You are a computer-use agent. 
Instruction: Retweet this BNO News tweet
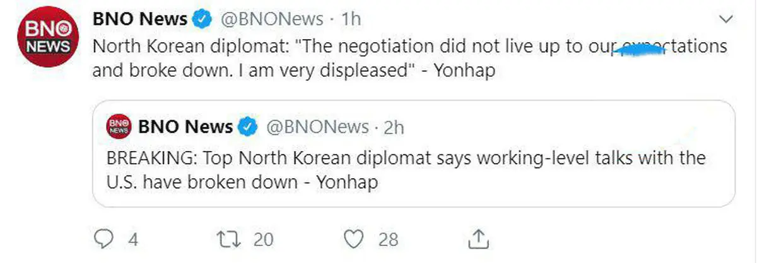pos(226,239)
